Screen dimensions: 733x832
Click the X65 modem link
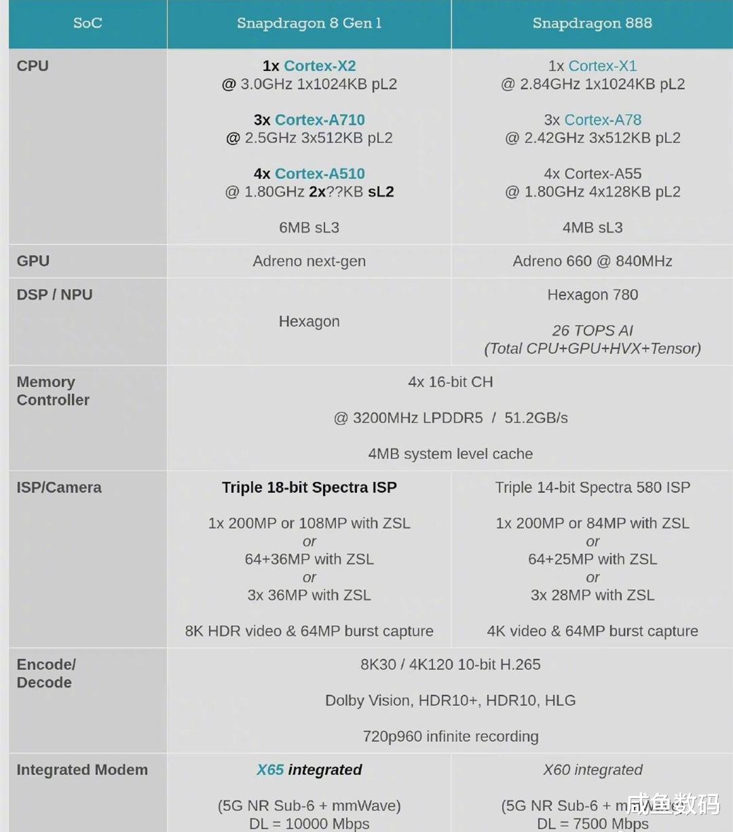(270, 770)
